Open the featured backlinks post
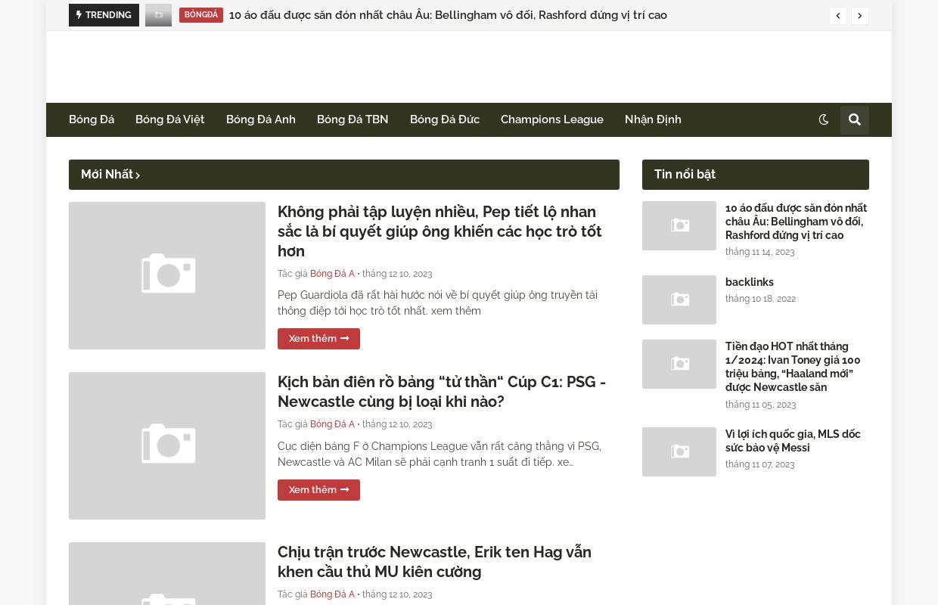The image size is (938, 605). pyautogui.click(x=750, y=282)
